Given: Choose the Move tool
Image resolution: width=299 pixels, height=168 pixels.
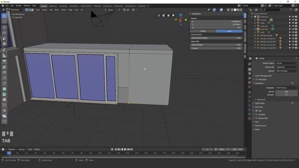Looking at the screenshot, I should point(4,28).
